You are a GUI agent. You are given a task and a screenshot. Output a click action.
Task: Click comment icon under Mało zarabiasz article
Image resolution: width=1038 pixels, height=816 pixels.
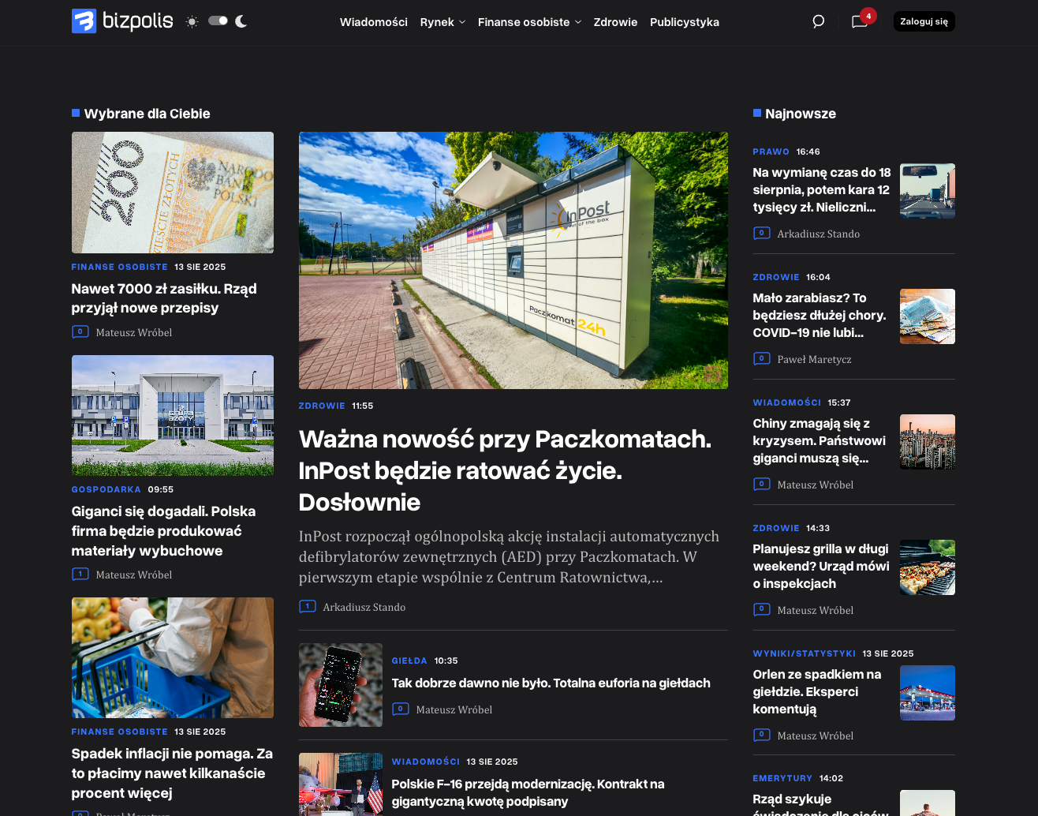(x=762, y=358)
